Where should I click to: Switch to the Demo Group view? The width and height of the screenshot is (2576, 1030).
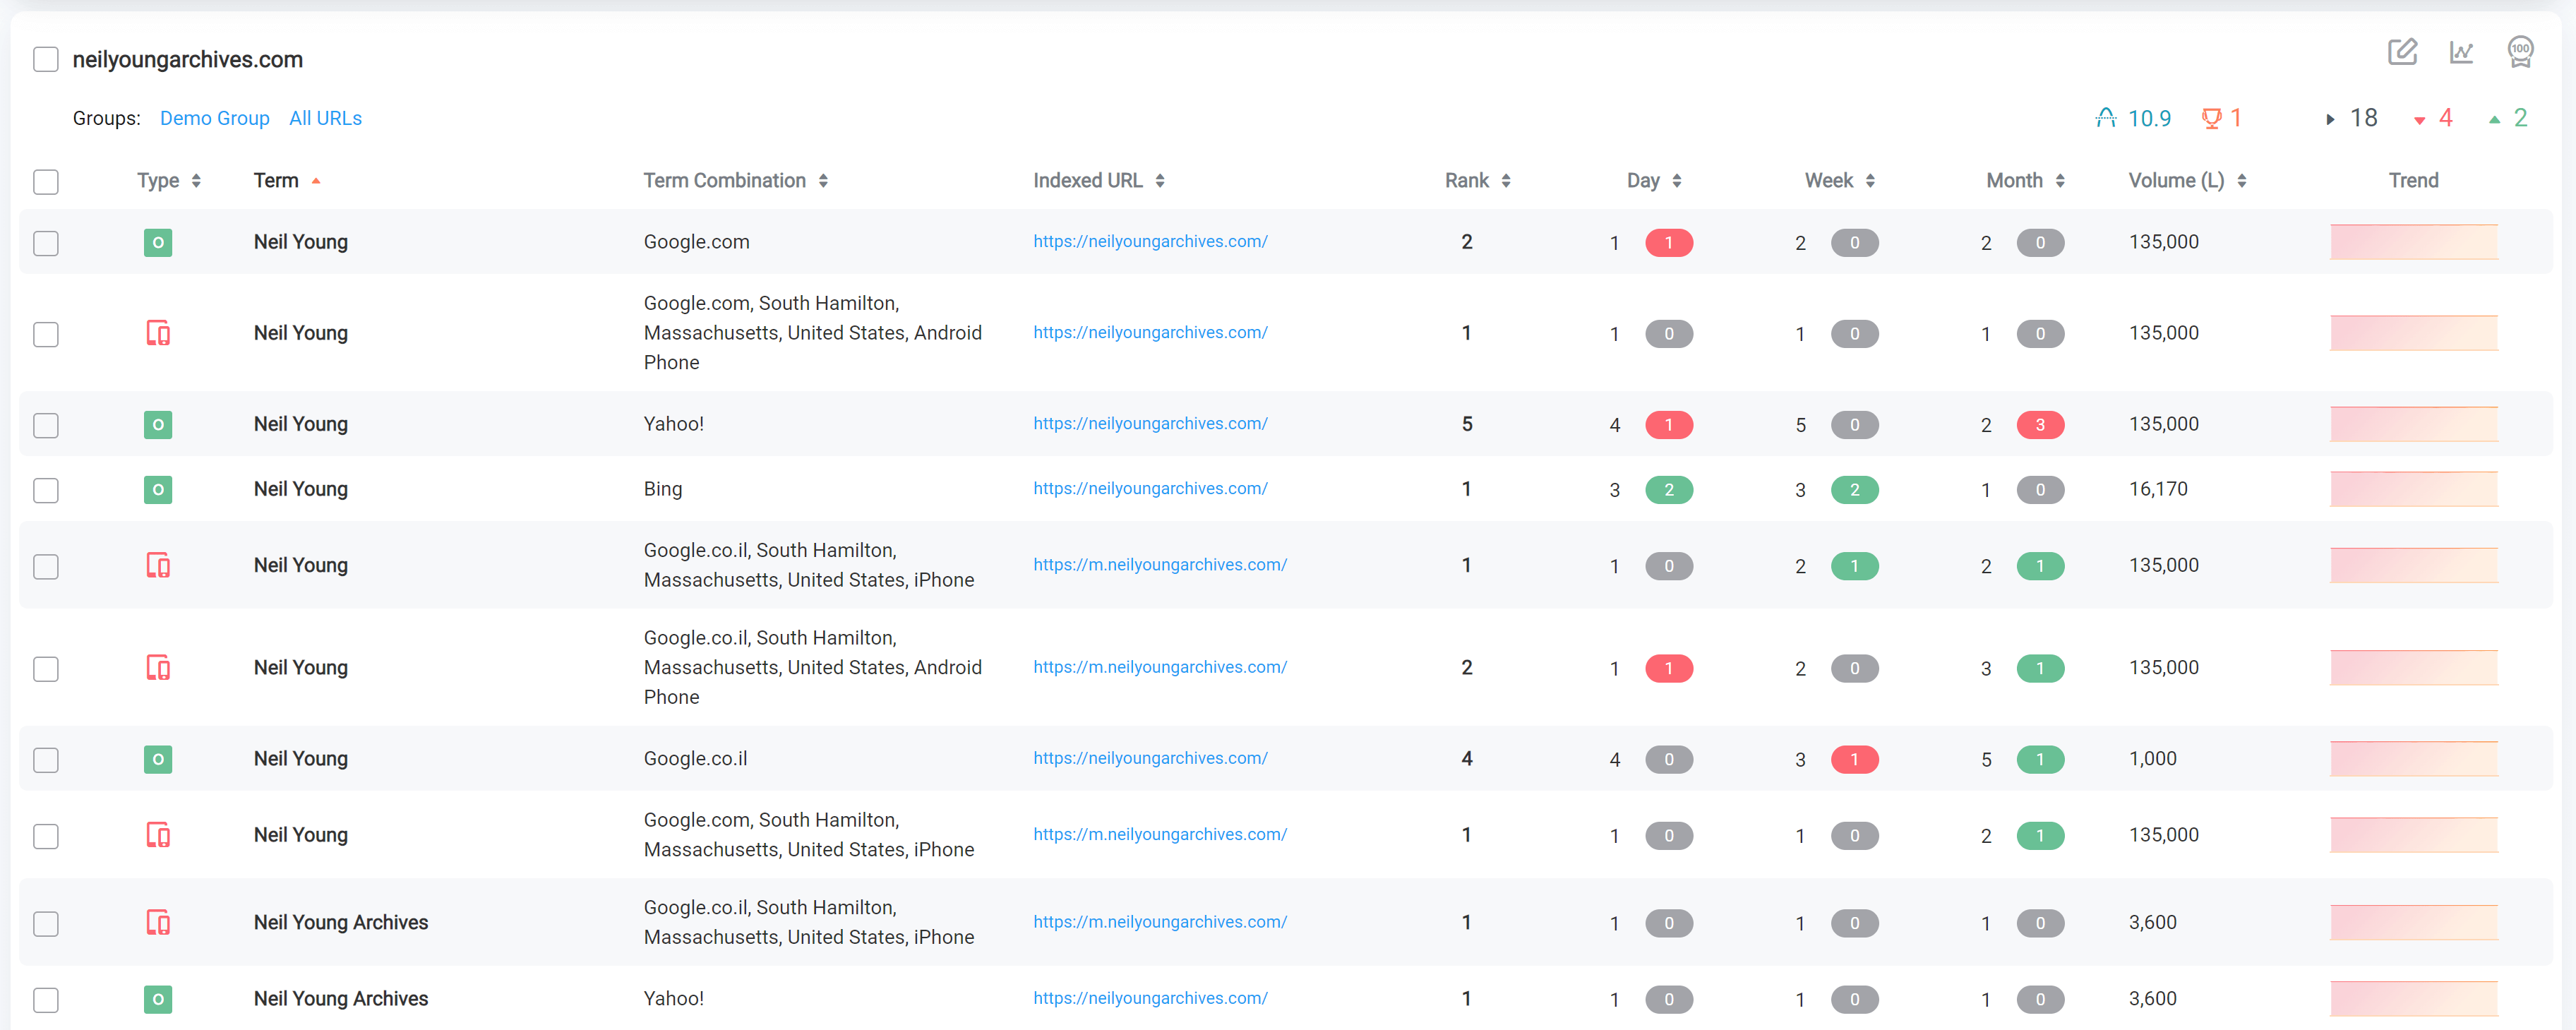click(x=214, y=118)
